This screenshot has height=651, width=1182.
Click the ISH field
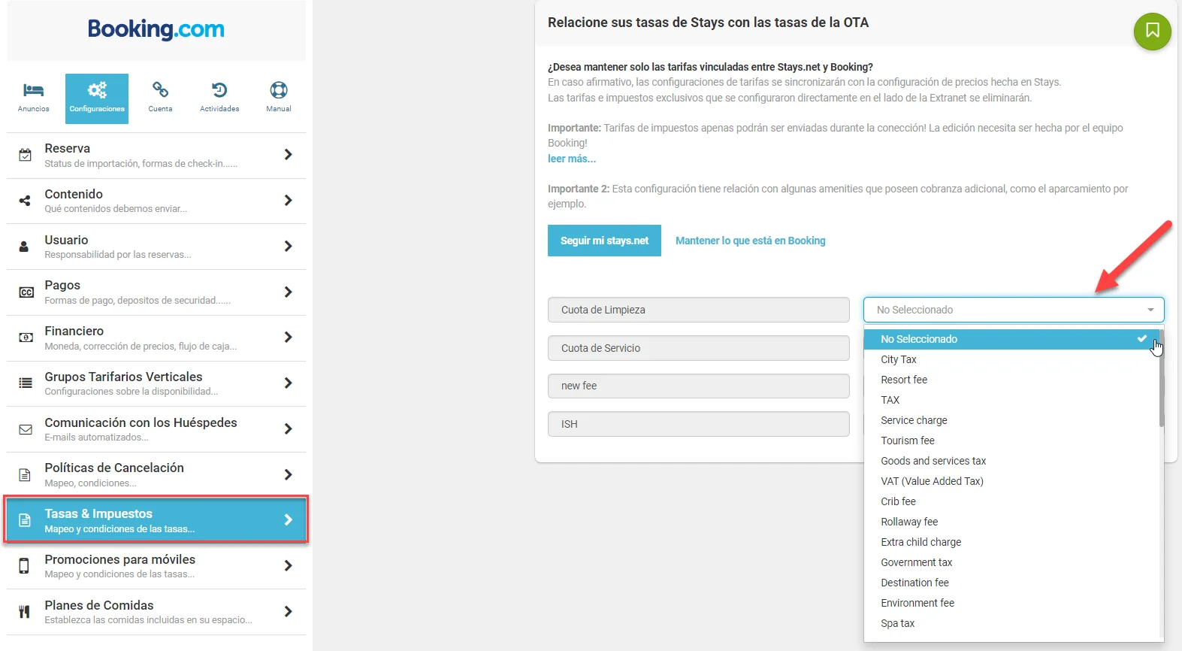click(699, 424)
